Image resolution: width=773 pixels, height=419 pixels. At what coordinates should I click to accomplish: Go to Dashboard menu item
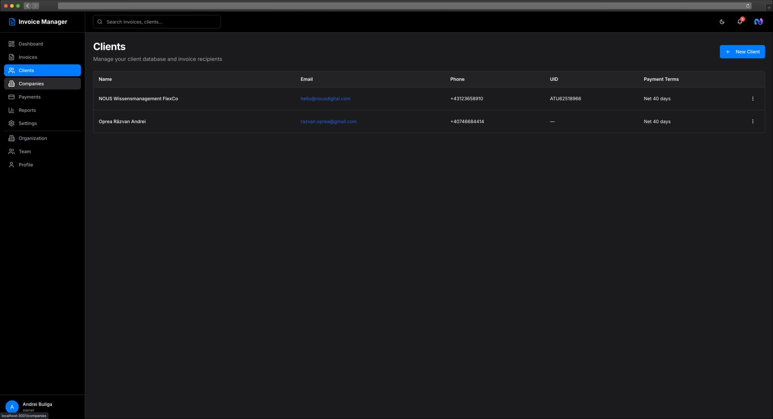pos(42,44)
